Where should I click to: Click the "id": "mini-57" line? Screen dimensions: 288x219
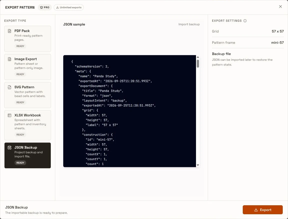[100, 140]
